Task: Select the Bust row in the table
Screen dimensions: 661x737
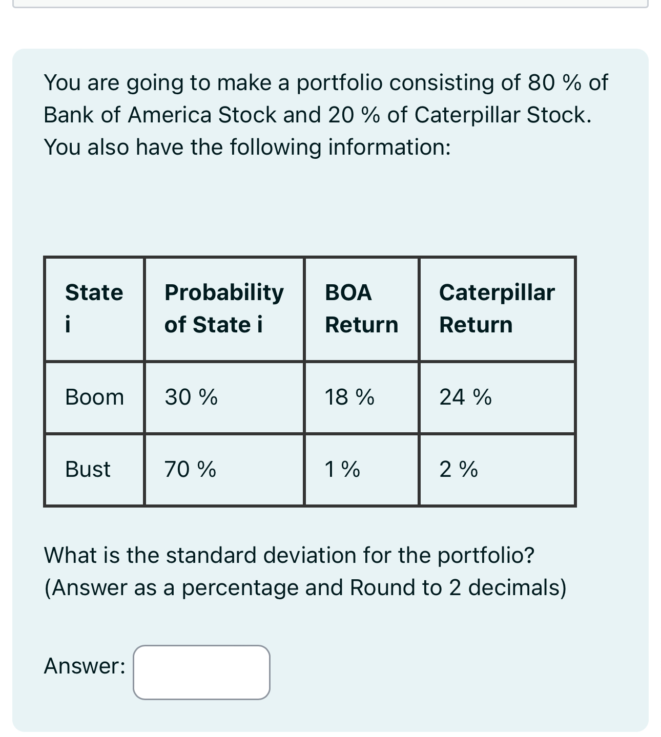Action: pyautogui.click(x=307, y=469)
